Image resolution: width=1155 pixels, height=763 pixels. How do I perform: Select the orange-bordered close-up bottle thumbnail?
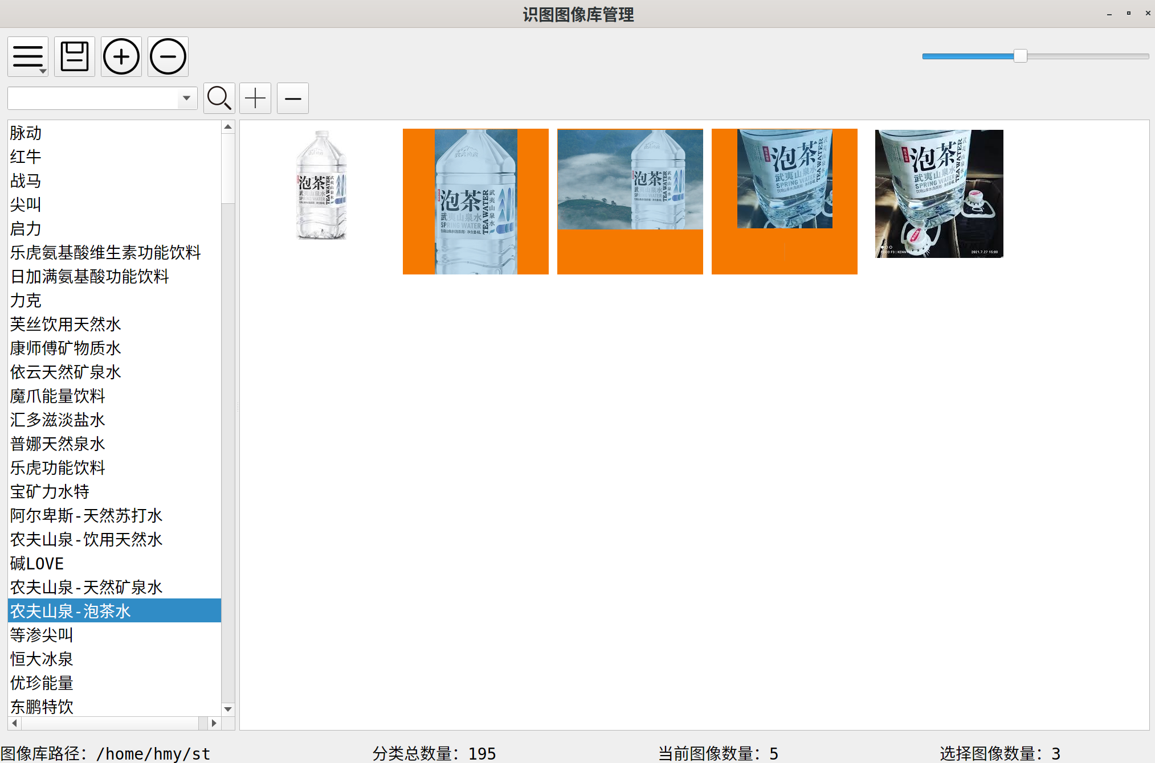coord(476,202)
